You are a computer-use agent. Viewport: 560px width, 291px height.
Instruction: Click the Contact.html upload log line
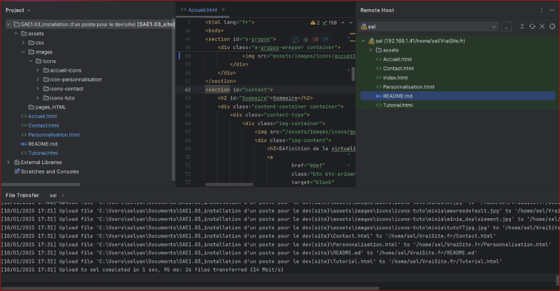tap(248, 236)
